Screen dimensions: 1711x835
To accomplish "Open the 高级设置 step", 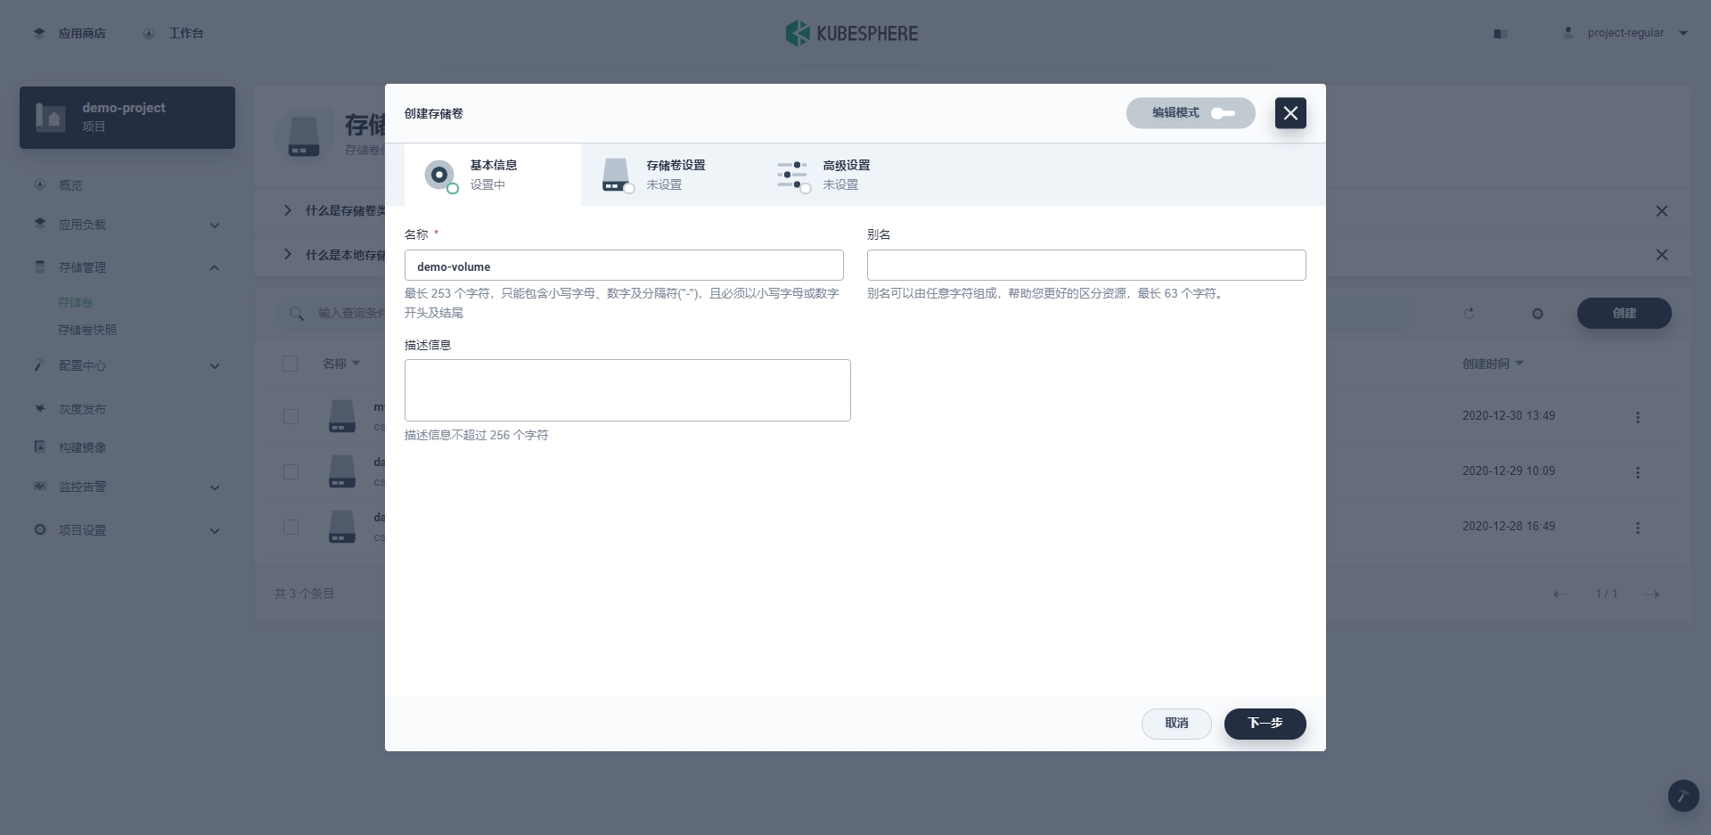I will coord(847,174).
